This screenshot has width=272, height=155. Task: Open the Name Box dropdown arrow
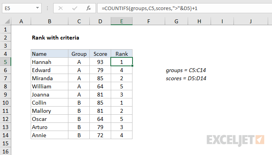(x=37, y=8)
